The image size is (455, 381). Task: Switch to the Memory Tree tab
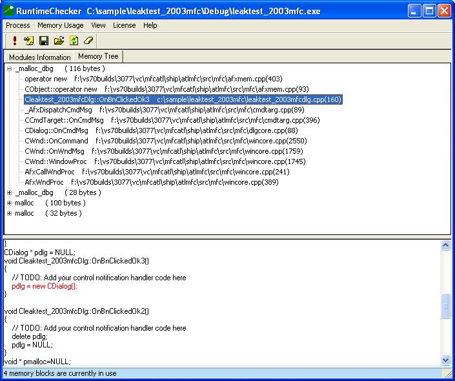coord(98,56)
